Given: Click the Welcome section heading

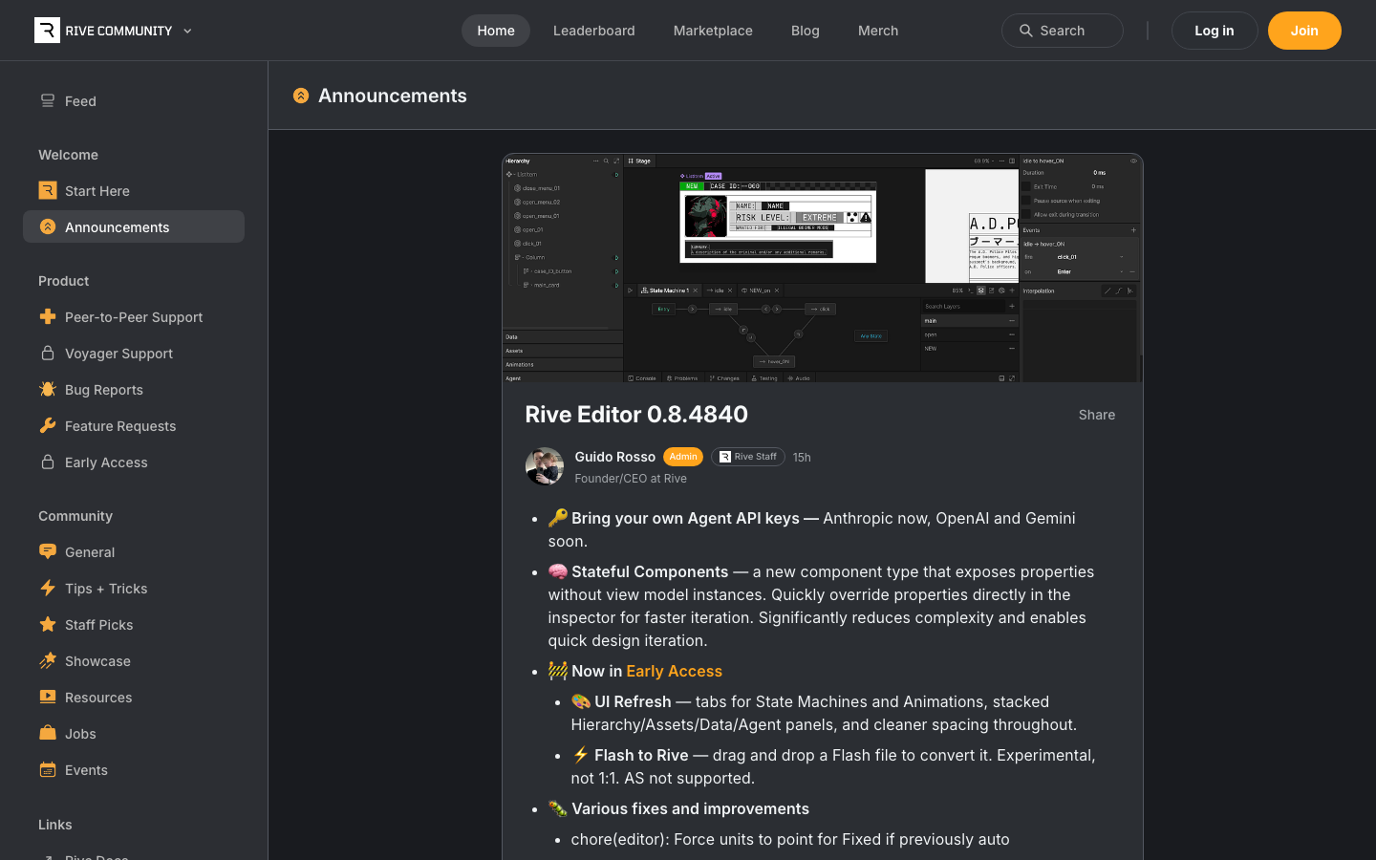Looking at the screenshot, I should pyautogui.click(x=69, y=155).
